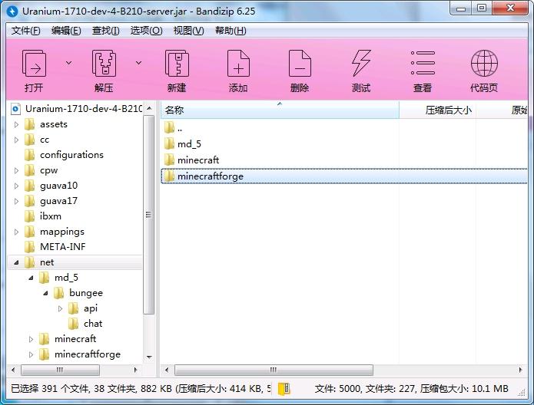Collapse the net tree node

(x=16, y=263)
